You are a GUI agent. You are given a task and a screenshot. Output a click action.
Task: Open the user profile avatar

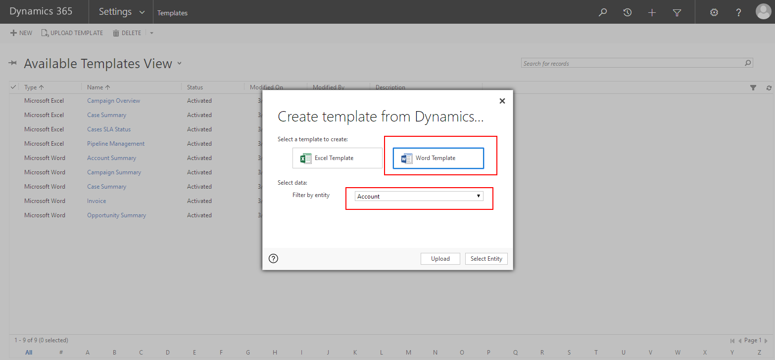point(763,12)
